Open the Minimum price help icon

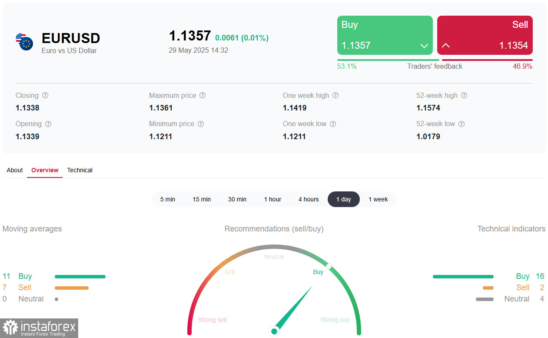click(x=201, y=124)
